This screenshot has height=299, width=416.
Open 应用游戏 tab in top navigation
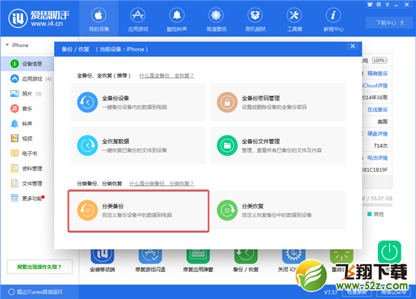(138, 19)
